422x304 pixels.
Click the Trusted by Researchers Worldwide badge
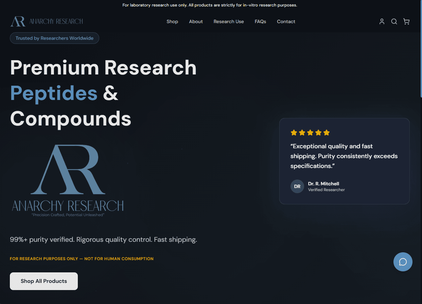(54, 38)
